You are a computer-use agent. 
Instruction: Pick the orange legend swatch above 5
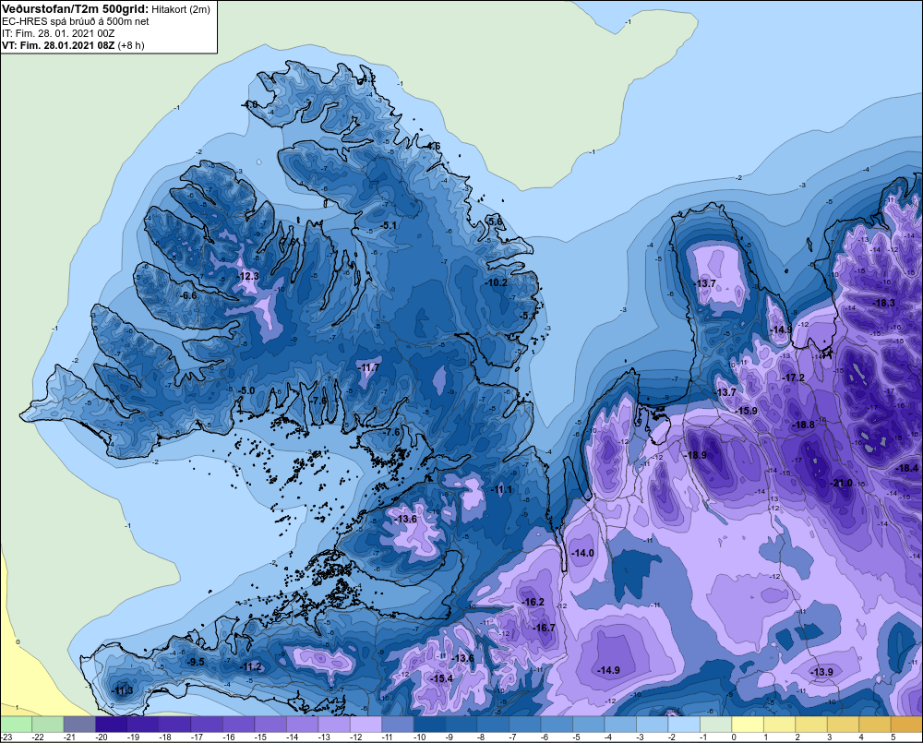coord(906,724)
